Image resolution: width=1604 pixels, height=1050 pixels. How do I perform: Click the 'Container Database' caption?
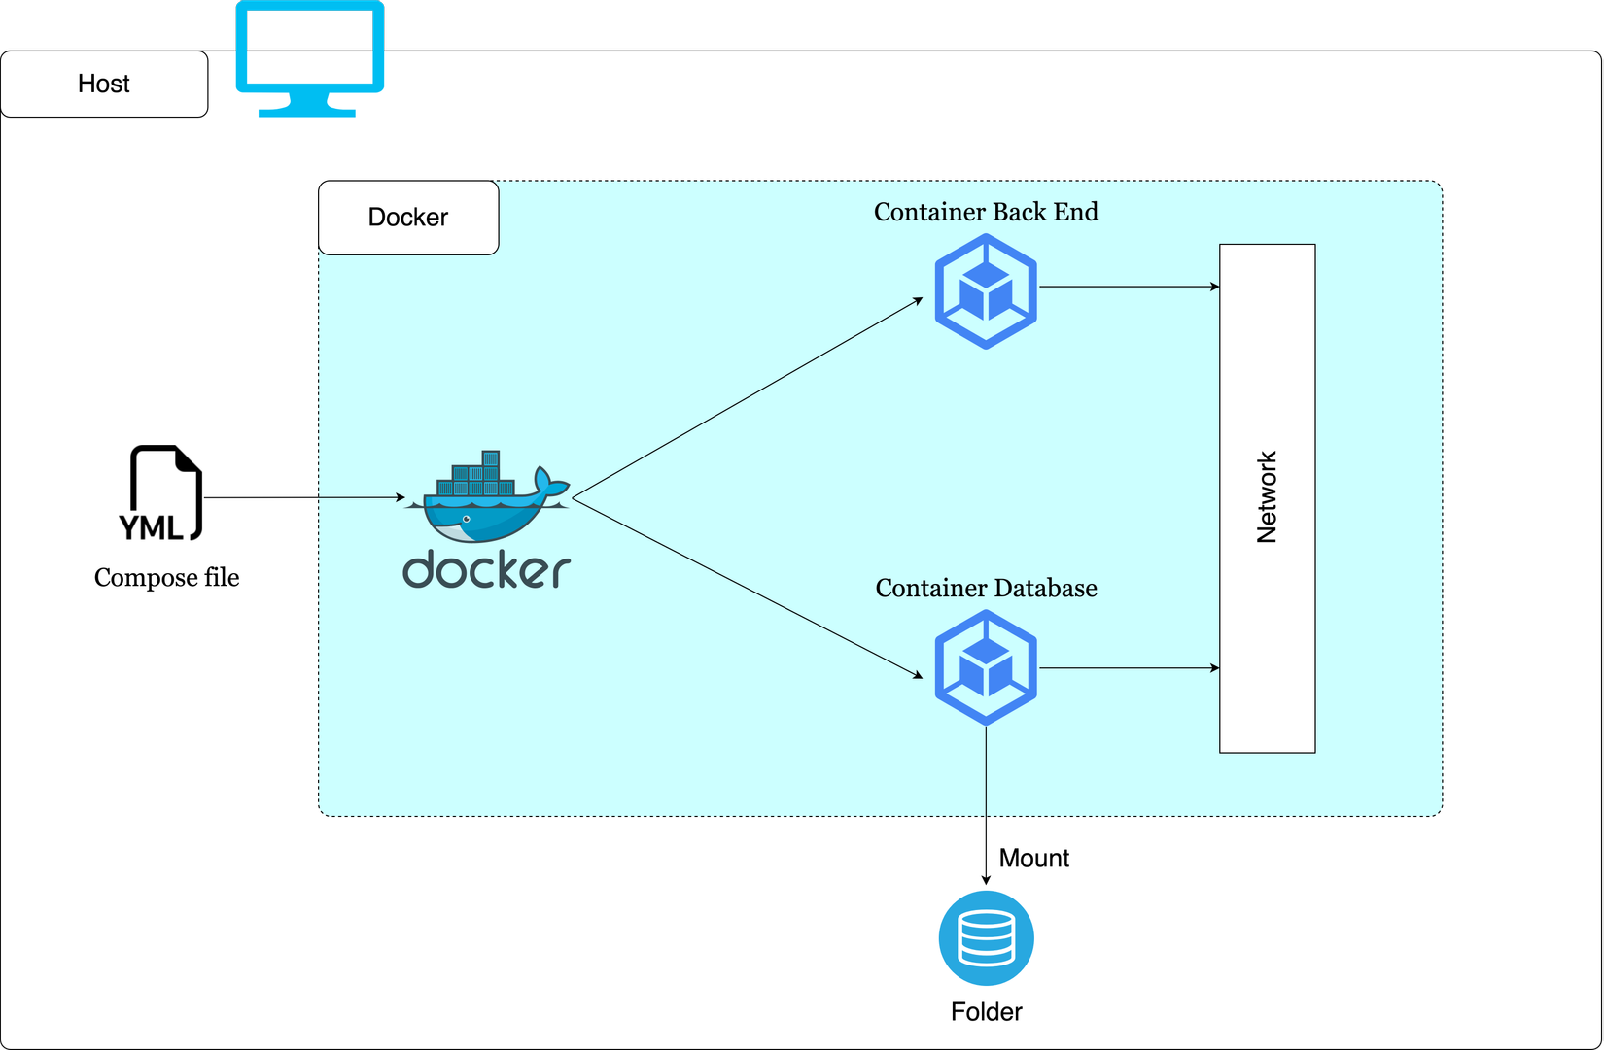pos(986,589)
